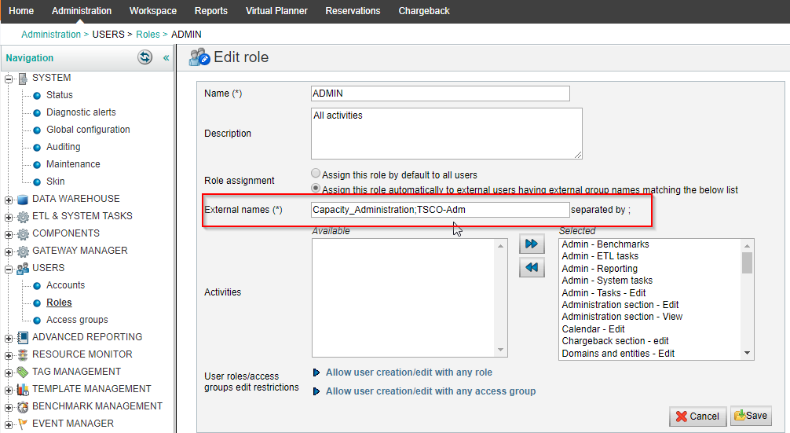
Task: Open the Reports menu
Action: tap(211, 11)
